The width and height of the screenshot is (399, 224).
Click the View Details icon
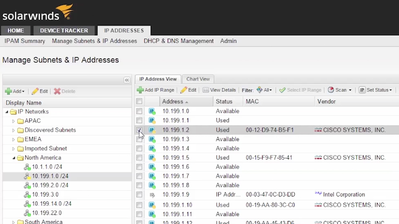pos(206,90)
